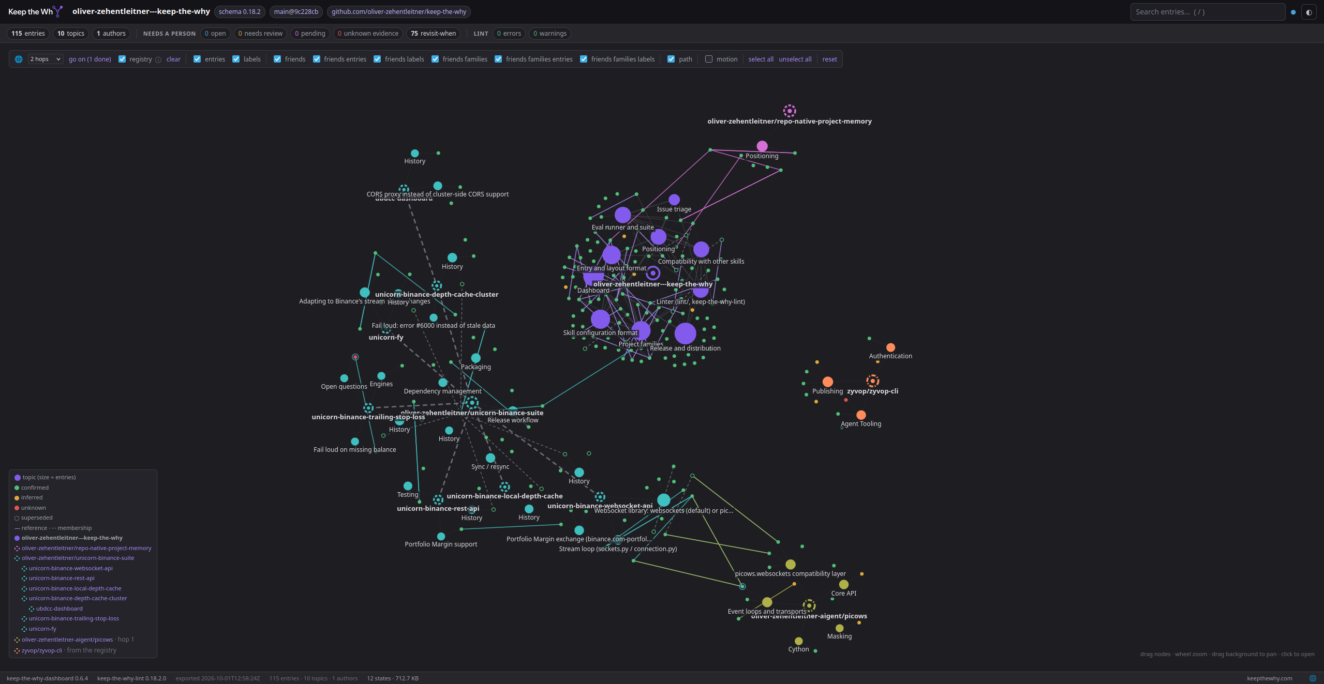Open the github.com repository link pill

point(398,12)
